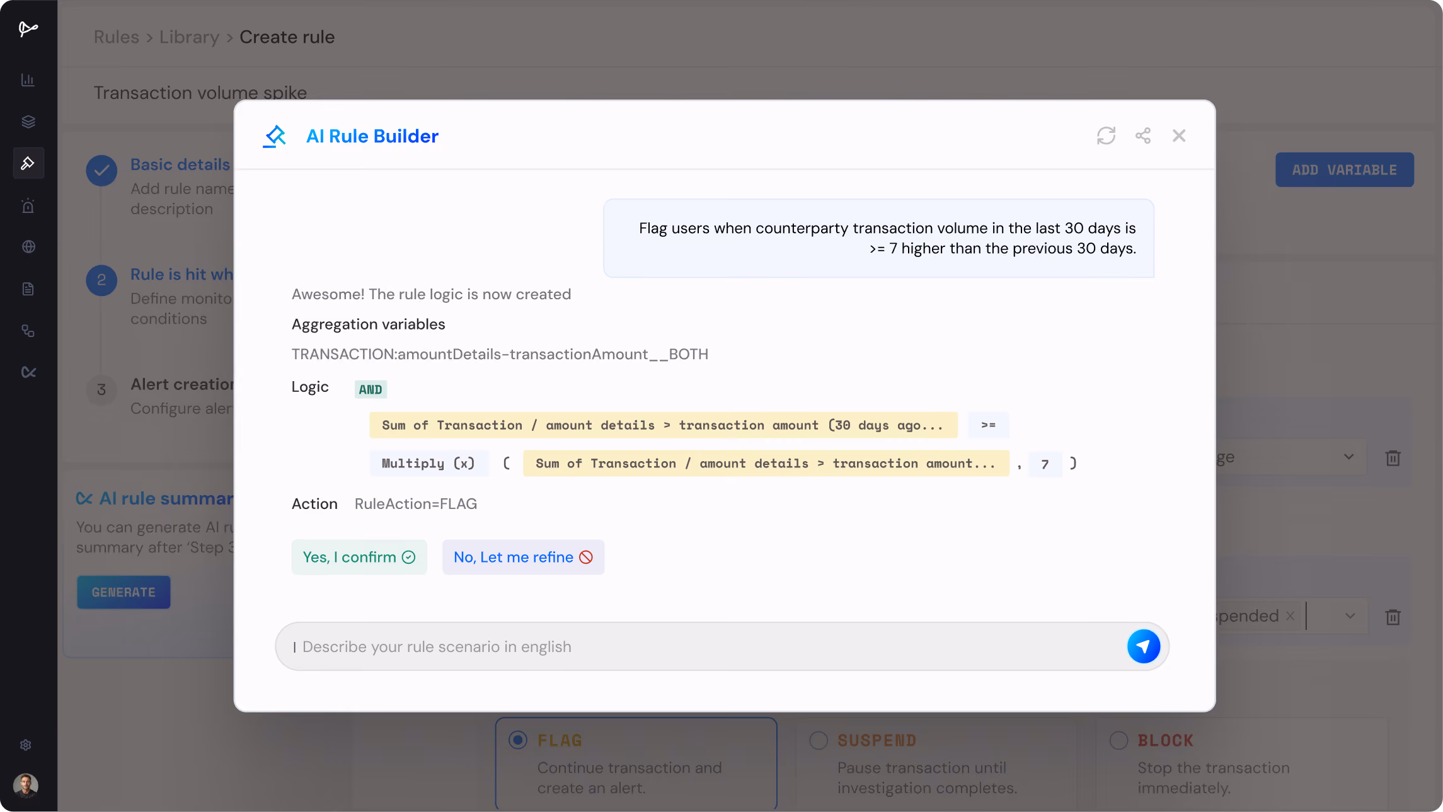Remove the 'pended' tag with its x

point(1290,615)
